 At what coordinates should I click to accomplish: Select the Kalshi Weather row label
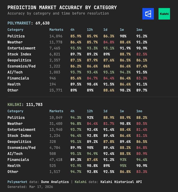tap(15, 124)
